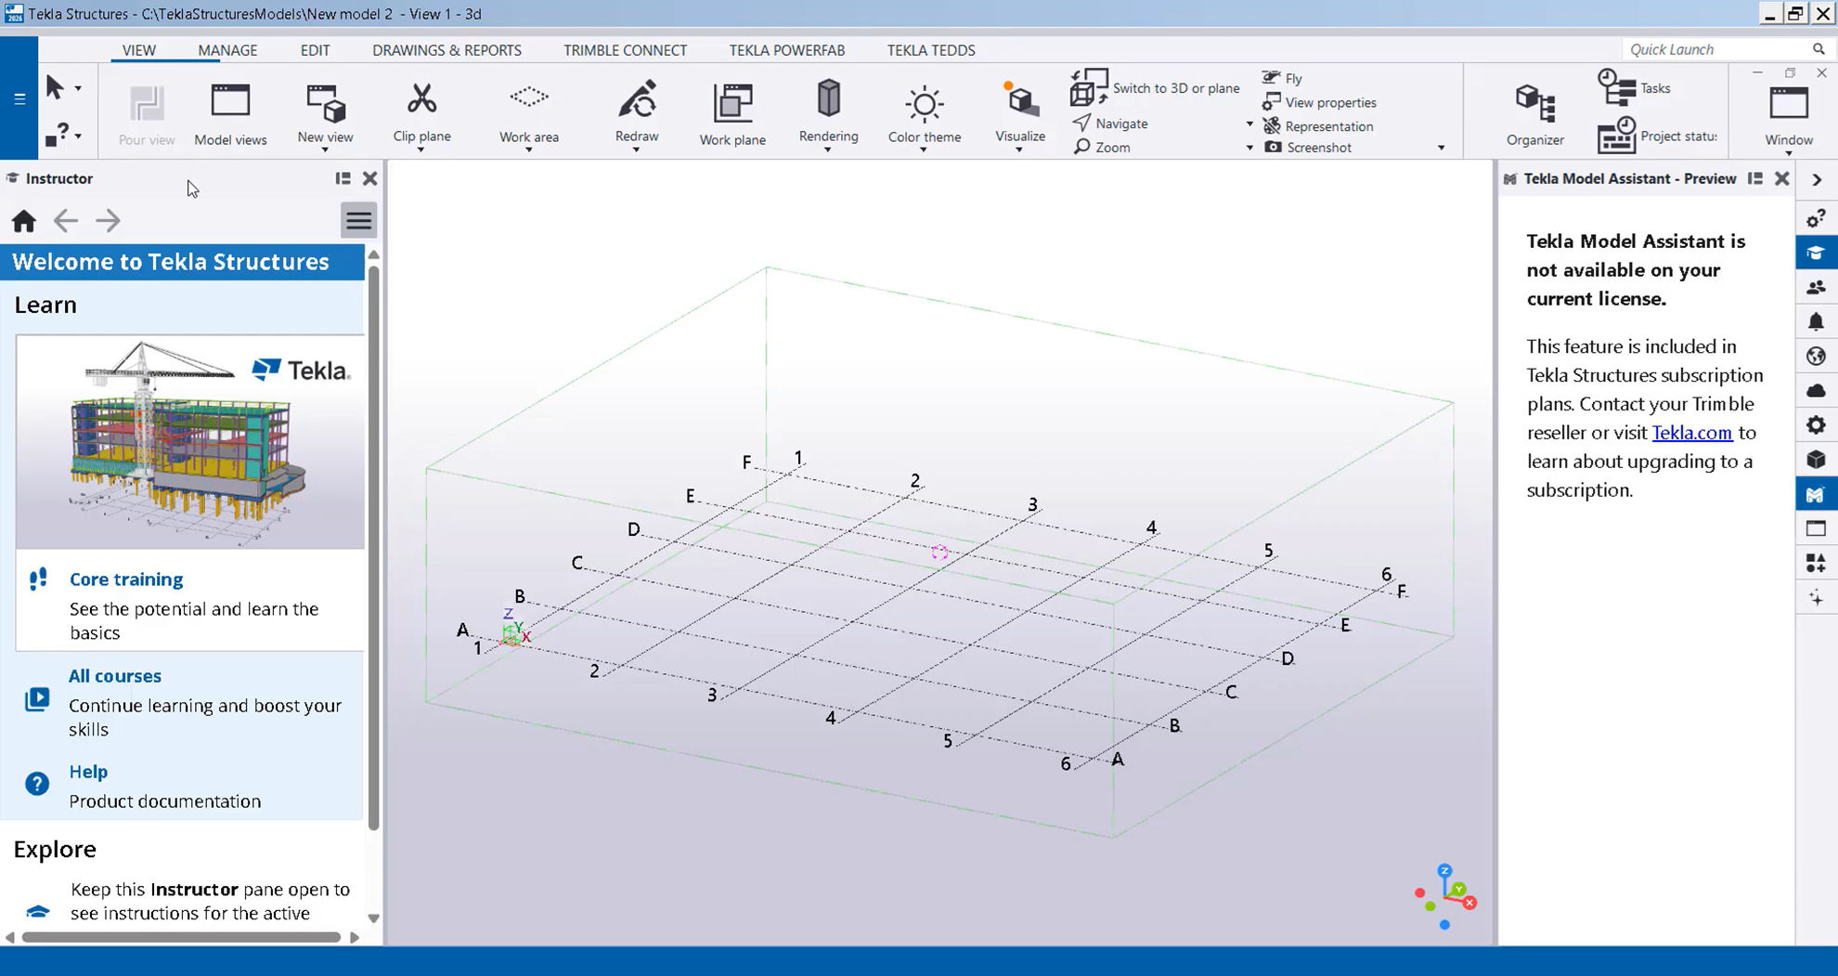Screen dimensions: 1838x976
Task: Open the notifications bell in side pane
Action: tap(1816, 321)
